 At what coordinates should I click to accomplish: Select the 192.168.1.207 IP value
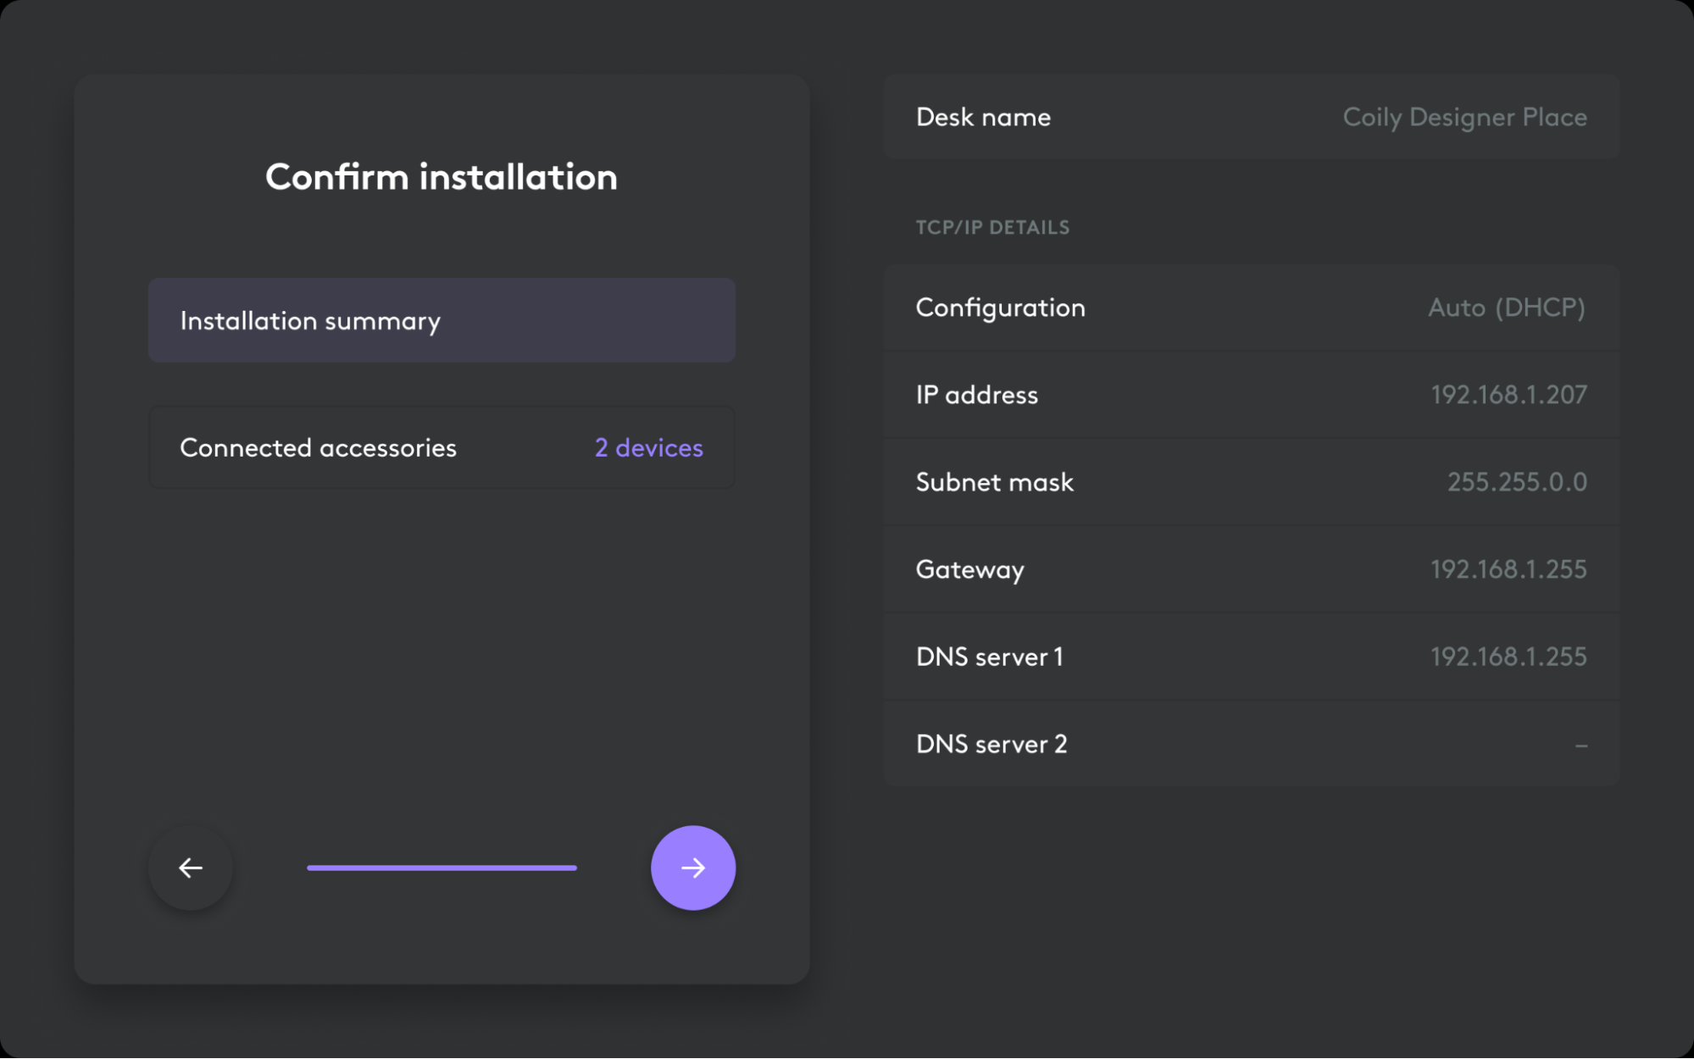pos(1509,395)
